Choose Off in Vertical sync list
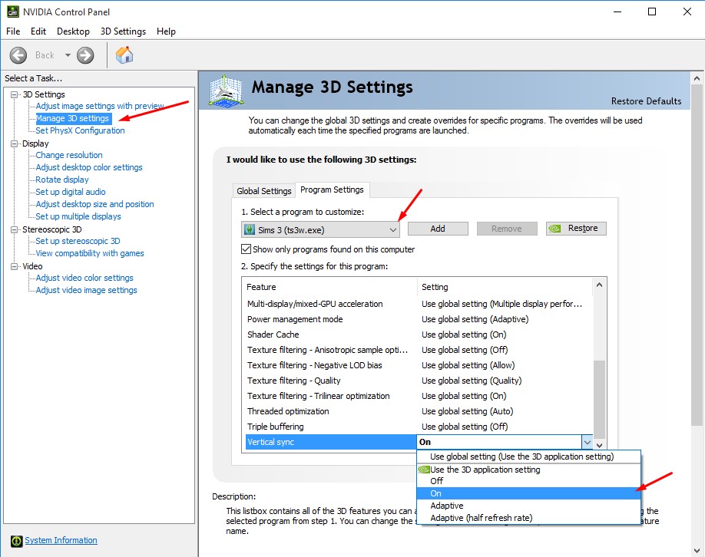 [x=528, y=481]
